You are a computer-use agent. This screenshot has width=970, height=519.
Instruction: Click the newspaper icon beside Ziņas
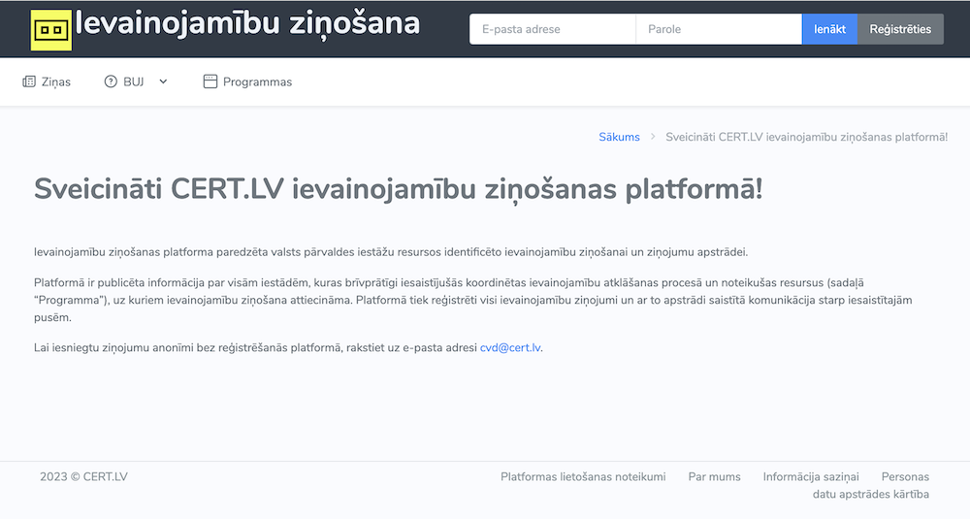[29, 82]
